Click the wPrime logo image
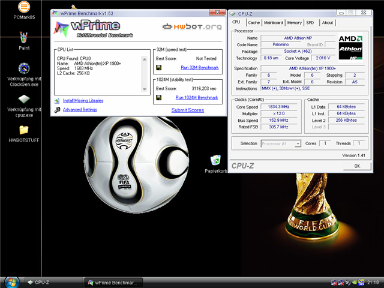The height and width of the screenshot is (288, 384). coord(93,29)
